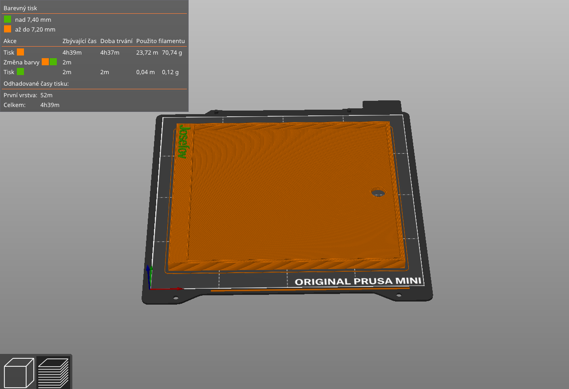
Task: Click the 'První vrstva:' label
Action: pos(20,95)
